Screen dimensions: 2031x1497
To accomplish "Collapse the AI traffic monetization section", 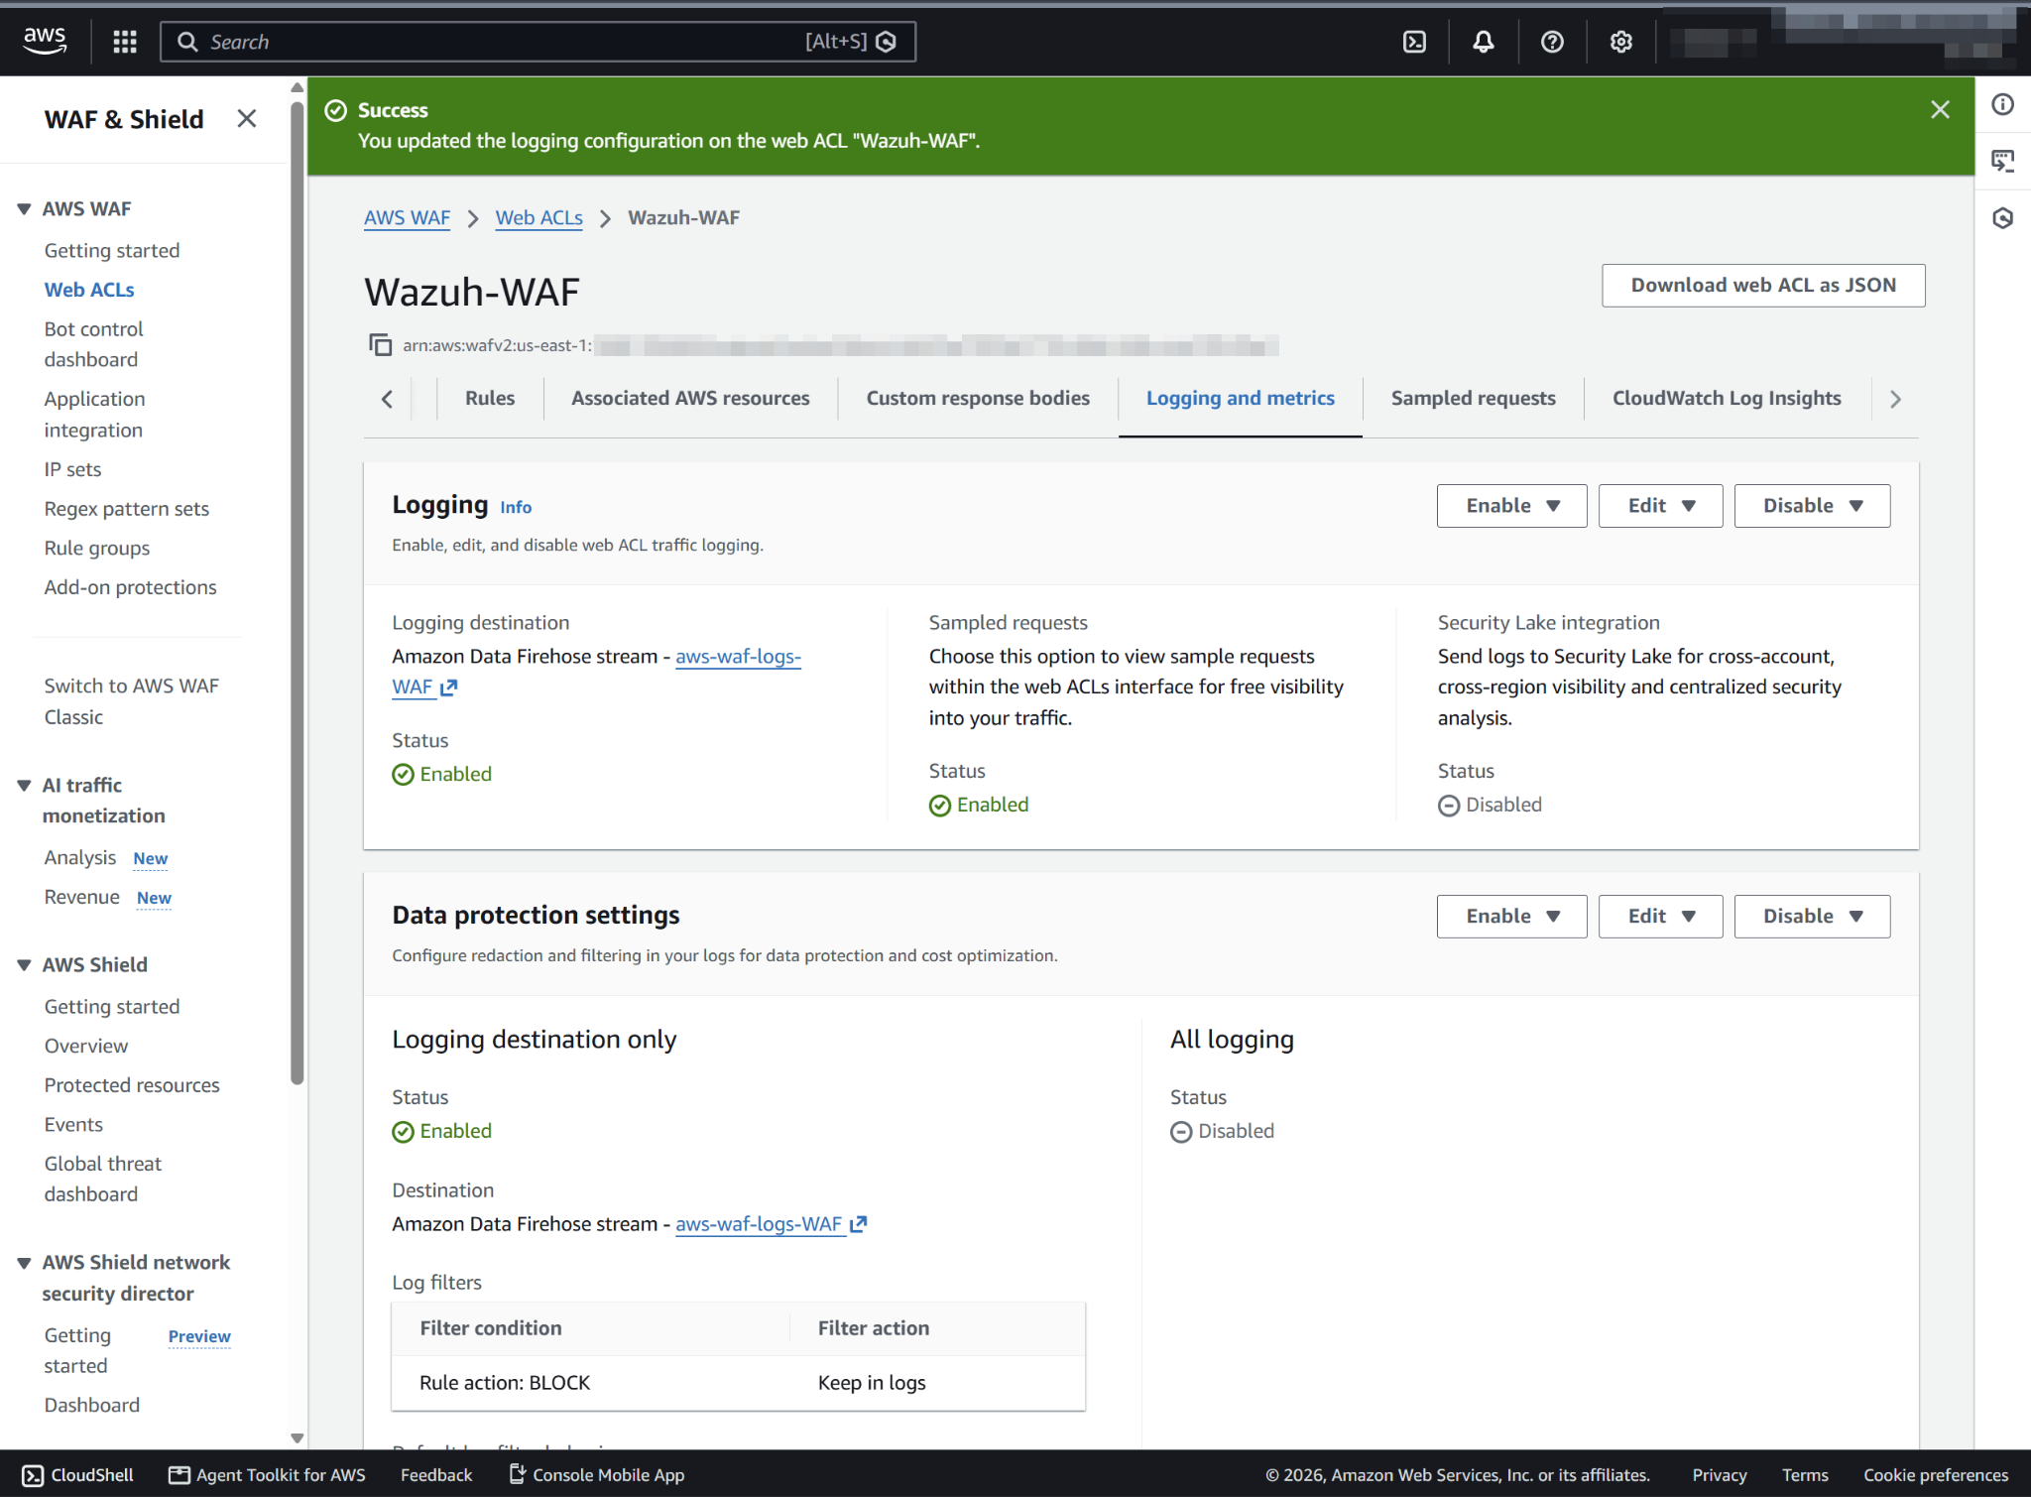I will pyautogui.click(x=24, y=786).
